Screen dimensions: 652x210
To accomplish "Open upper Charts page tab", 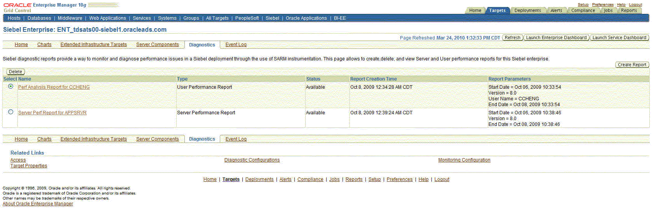I will 44,45.
